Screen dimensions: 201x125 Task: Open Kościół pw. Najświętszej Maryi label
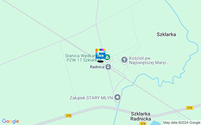tap(149, 60)
